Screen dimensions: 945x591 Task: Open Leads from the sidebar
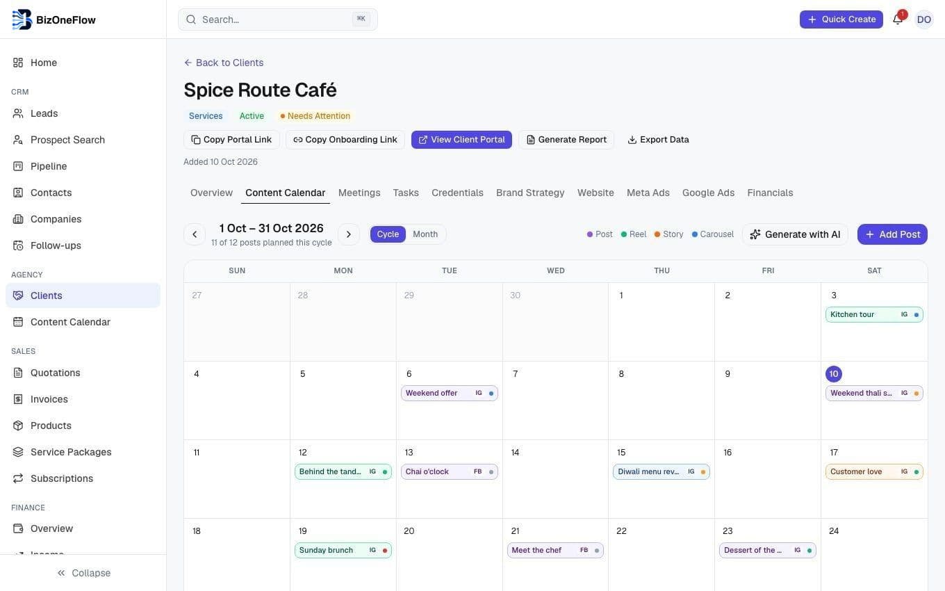tap(83, 113)
